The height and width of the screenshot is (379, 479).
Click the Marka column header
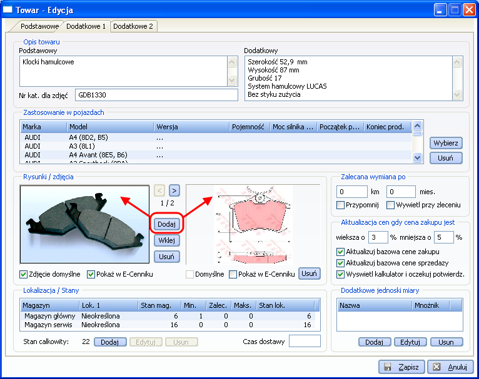[44, 127]
